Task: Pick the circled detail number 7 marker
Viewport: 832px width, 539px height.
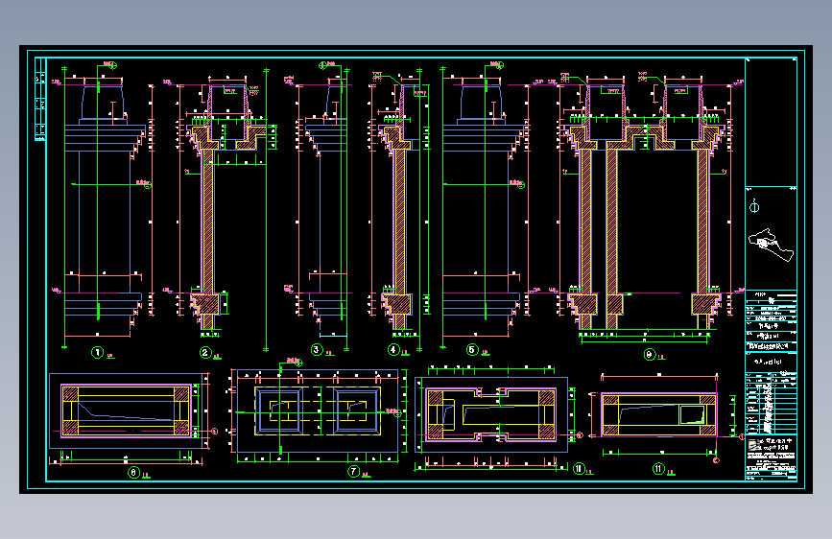Action: (x=353, y=471)
